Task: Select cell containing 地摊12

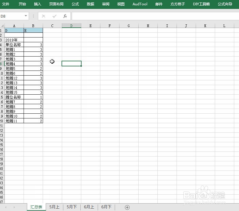Action: (x=14, y=78)
